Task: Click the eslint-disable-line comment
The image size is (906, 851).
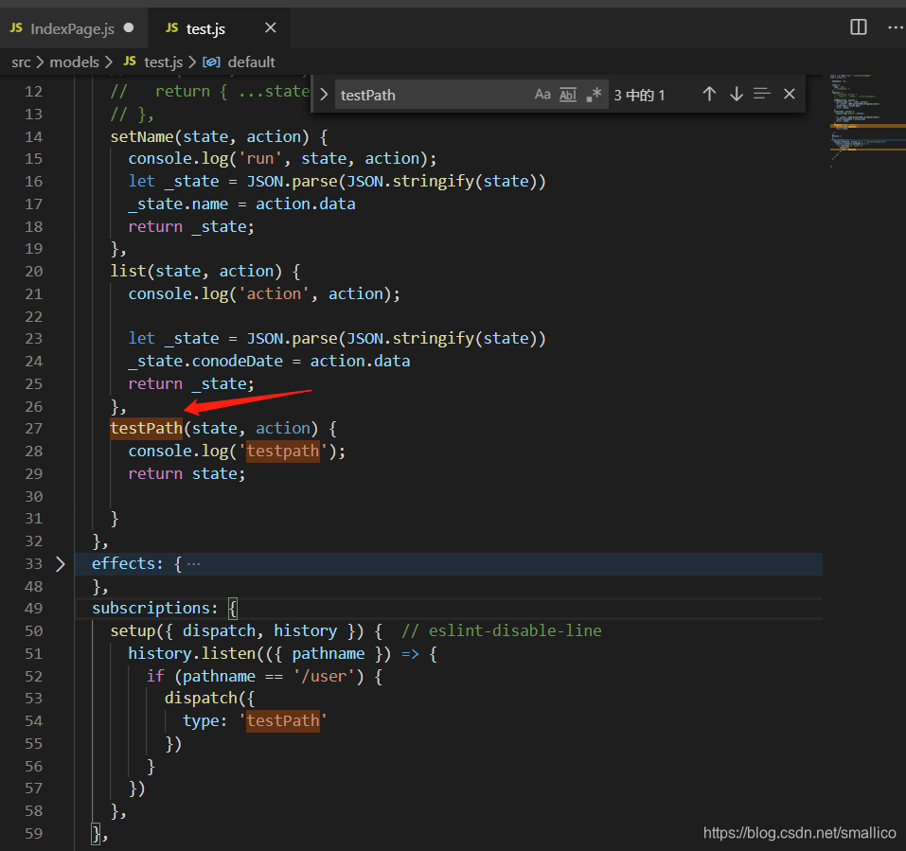Action: [x=502, y=630]
